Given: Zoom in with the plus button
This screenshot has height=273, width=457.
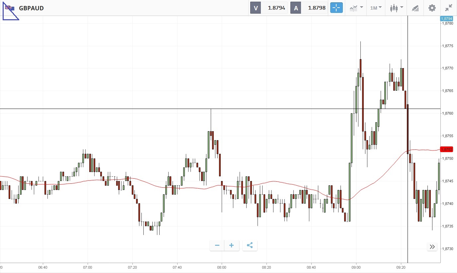Looking at the screenshot, I should point(232,245).
